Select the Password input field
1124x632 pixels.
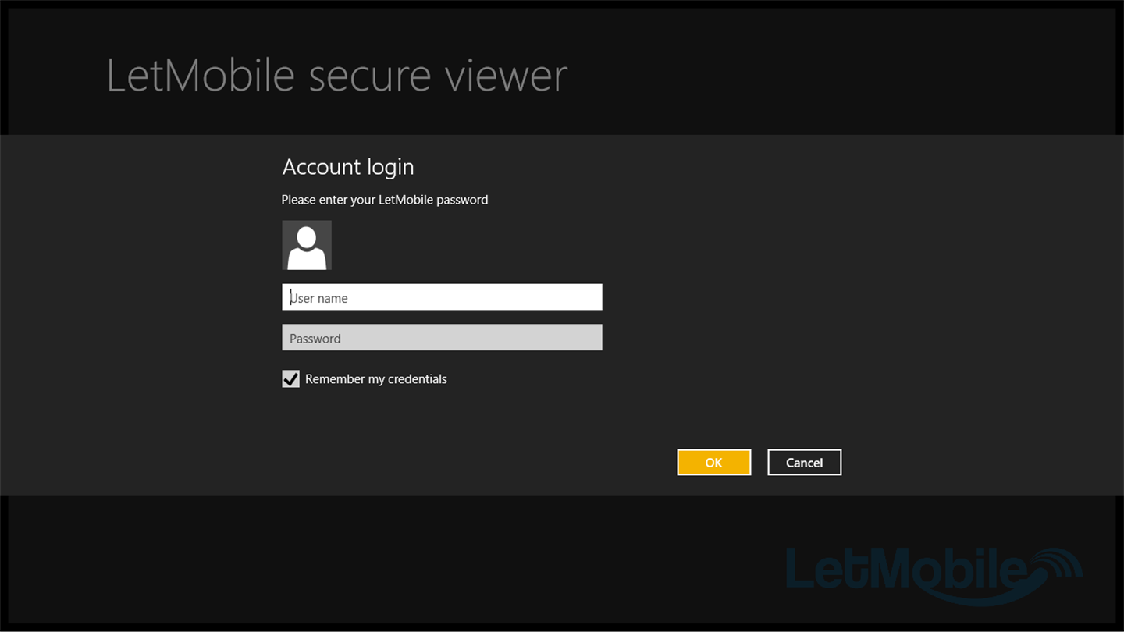pos(442,338)
